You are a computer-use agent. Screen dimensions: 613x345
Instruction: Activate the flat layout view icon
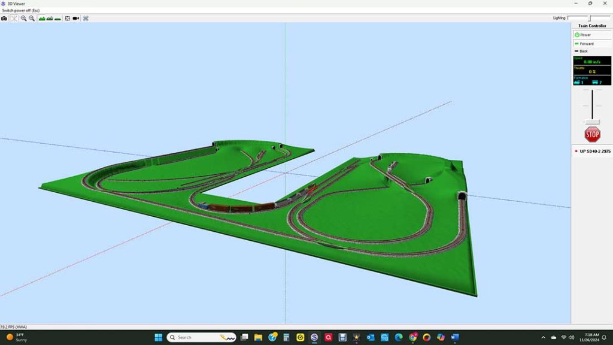tap(57, 19)
